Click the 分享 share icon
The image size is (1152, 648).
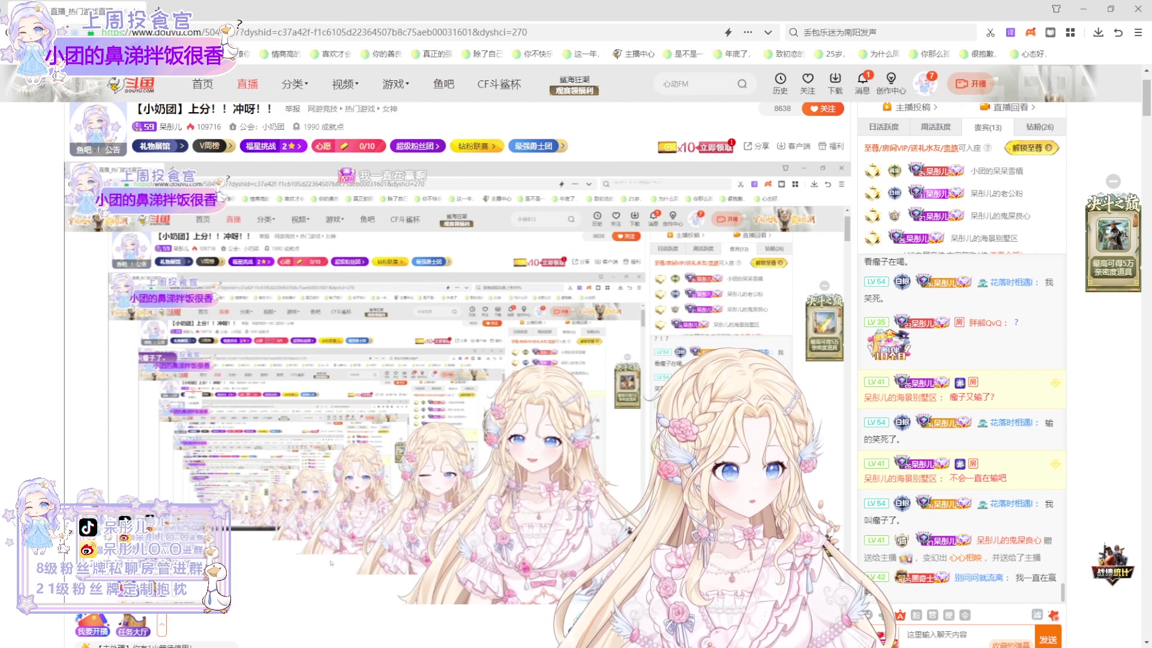(x=756, y=146)
